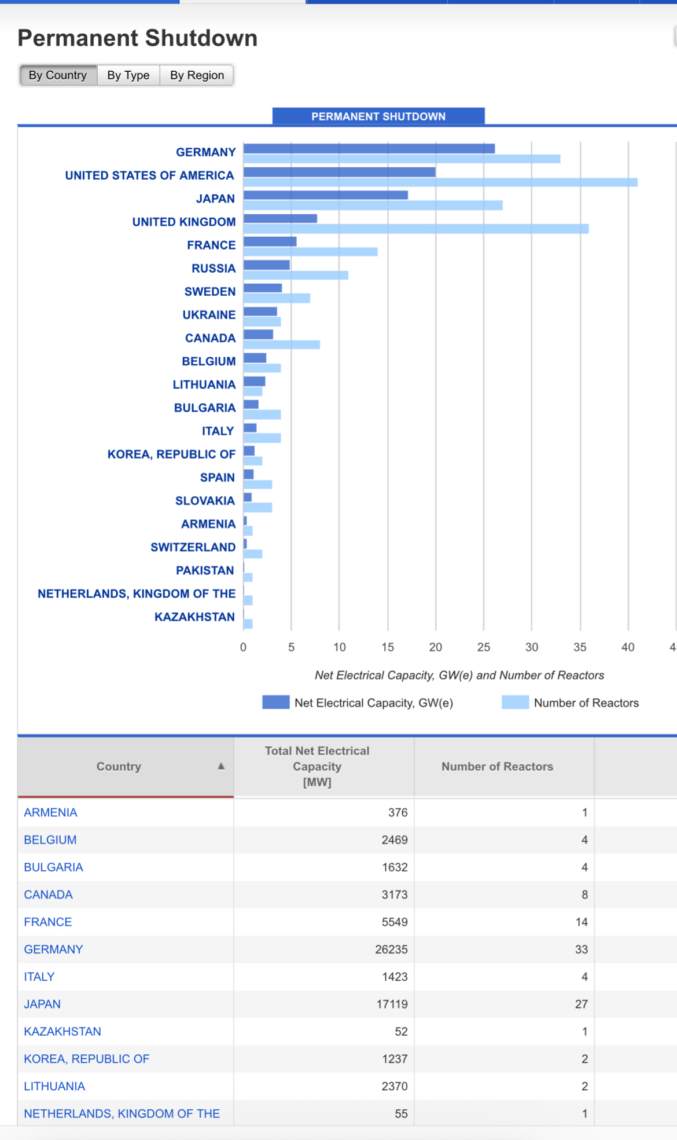Click Canada capacity value 3173
The height and width of the screenshot is (1140, 677).
click(x=395, y=895)
